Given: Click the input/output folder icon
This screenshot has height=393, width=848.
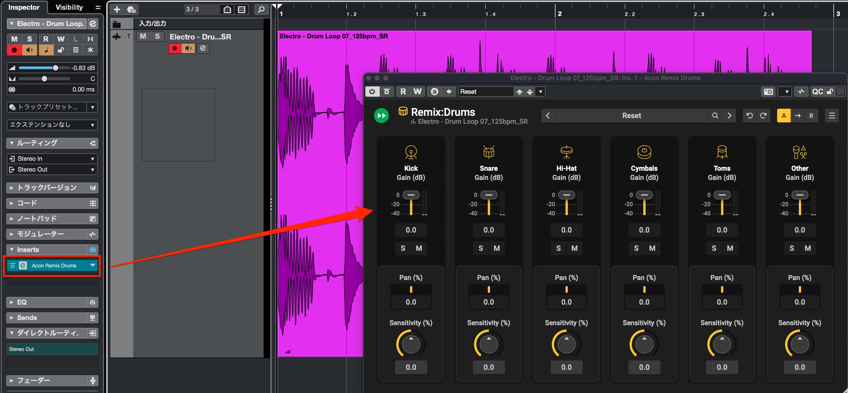Looking at the screenshot, I should pyautogui.click(x=117, y=24).
